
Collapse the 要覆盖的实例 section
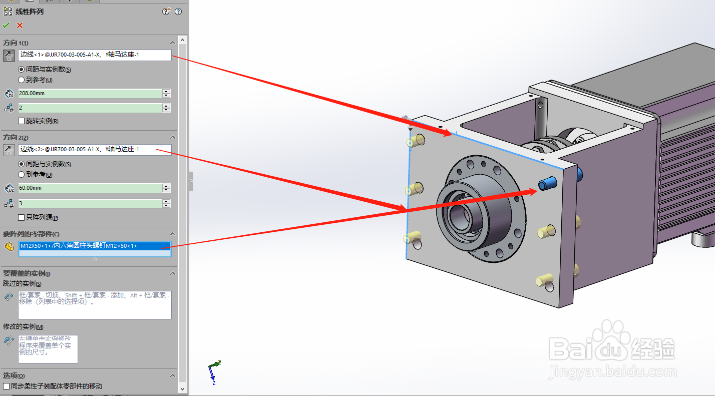pyautogui.click(x=173, y=273)
